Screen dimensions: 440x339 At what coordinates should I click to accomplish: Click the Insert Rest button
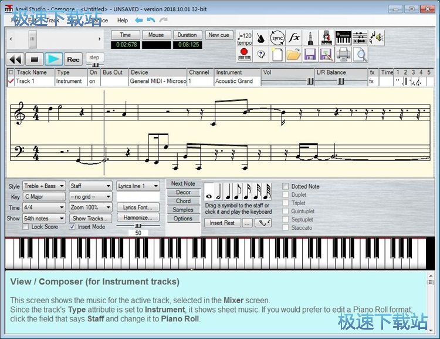(222, 223)
